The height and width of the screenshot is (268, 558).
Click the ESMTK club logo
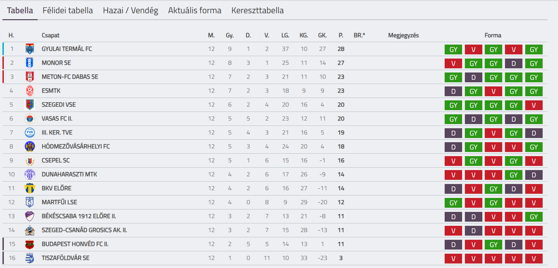30,91
